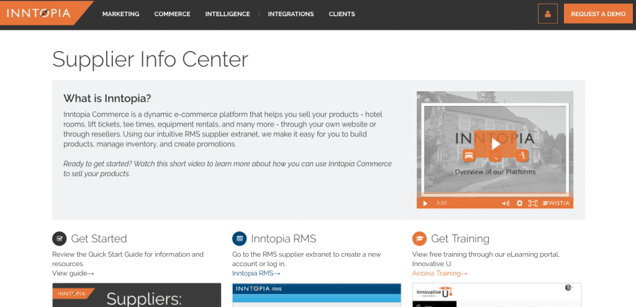Open the Innovative U training thumbnail
The height and width of the screenshot is (307, 636).
coord(497,295)
